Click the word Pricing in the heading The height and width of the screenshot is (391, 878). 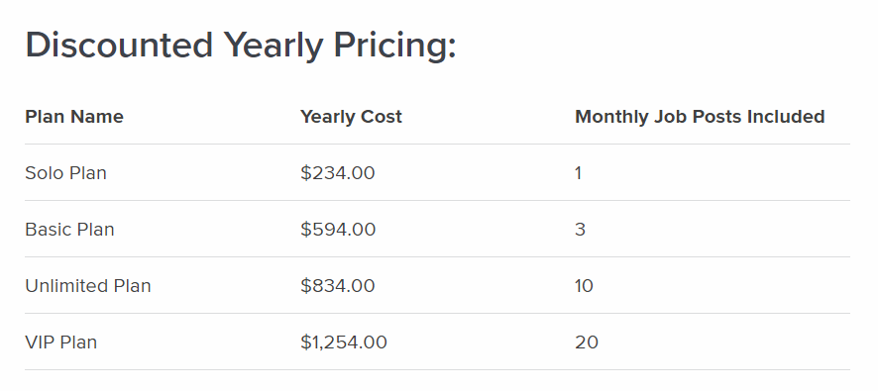pyautogui.click(x=394, y=47)
